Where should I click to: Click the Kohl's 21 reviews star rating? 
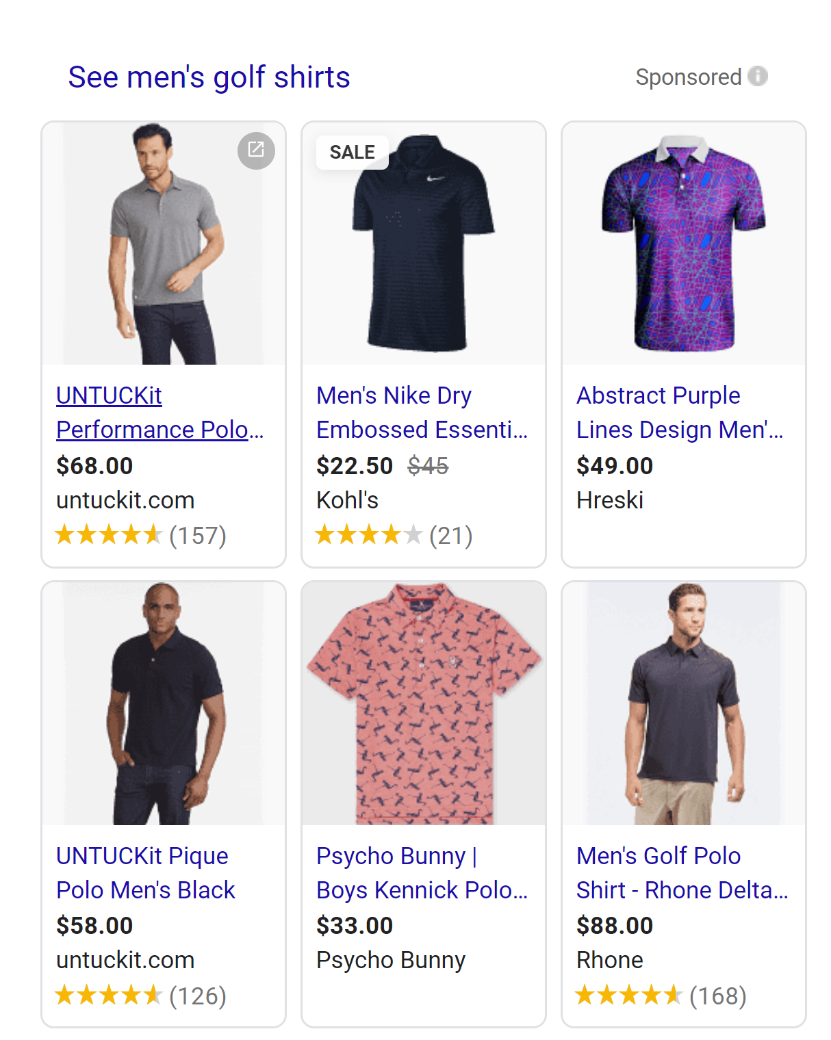(394, 536)
